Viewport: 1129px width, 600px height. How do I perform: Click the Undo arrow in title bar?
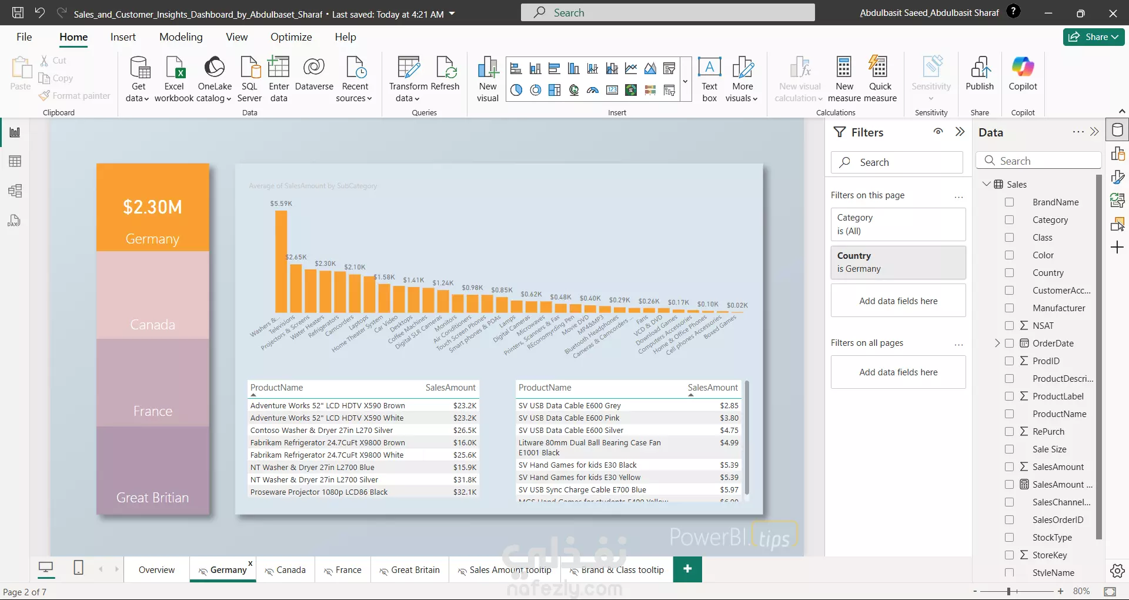tap(39, 13)
